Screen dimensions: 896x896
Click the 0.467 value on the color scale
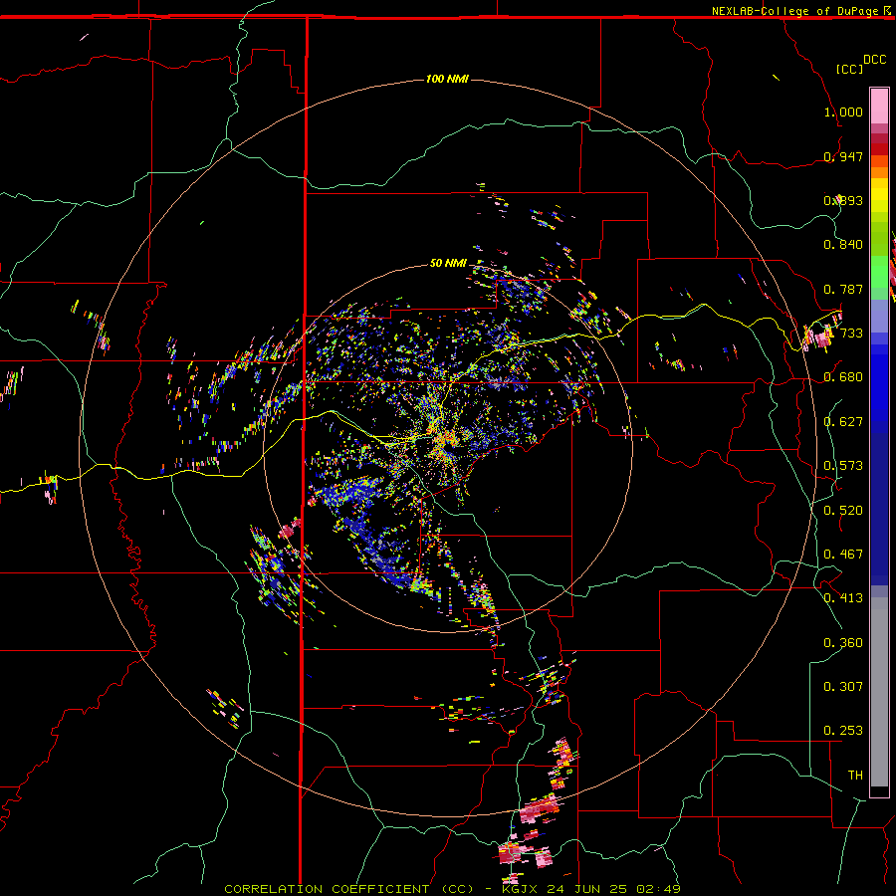(x=843, y=555)
